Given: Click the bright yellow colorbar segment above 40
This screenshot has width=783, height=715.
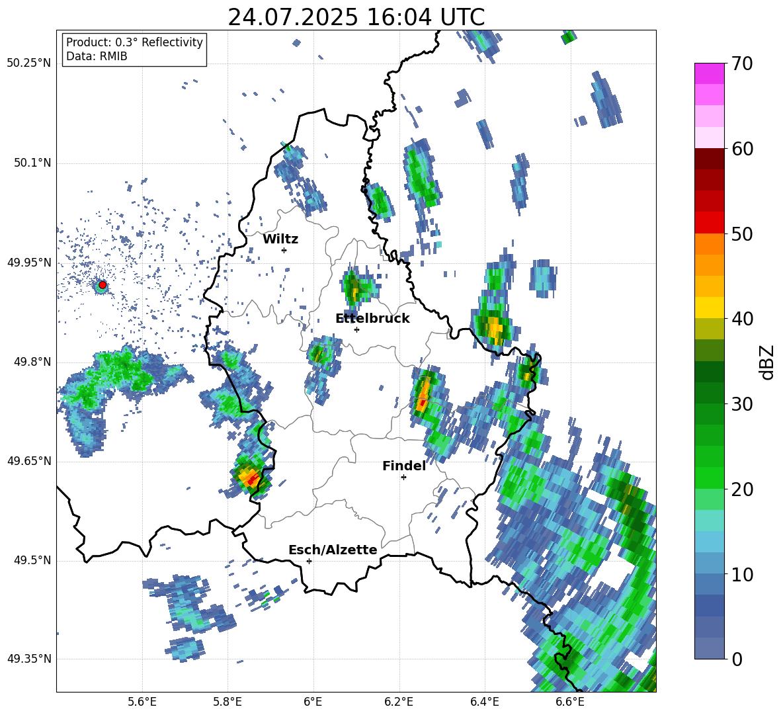Looking at the screenshot, I should (x=709, y=307).
